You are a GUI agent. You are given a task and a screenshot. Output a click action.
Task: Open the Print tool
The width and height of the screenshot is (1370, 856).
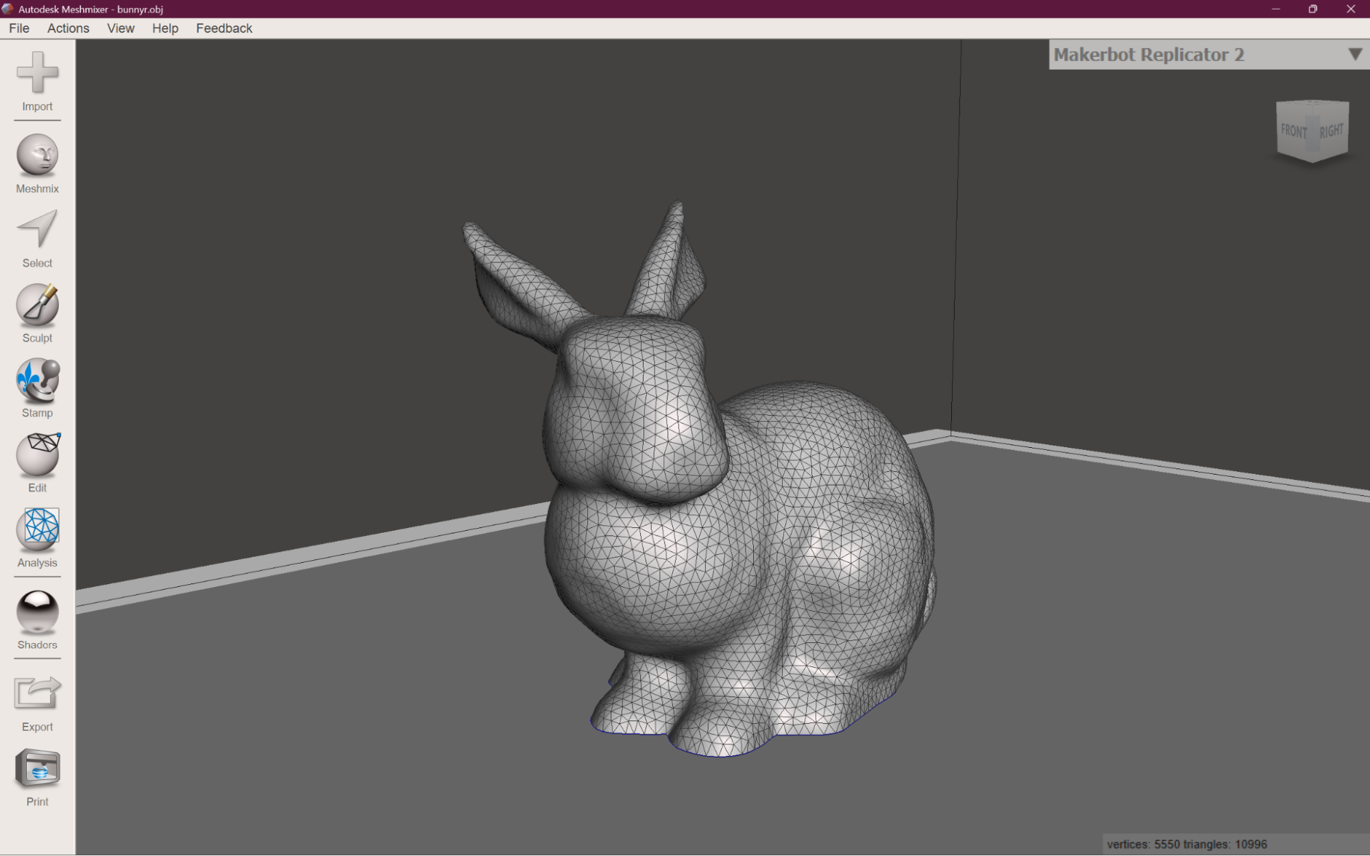[37, 768]
